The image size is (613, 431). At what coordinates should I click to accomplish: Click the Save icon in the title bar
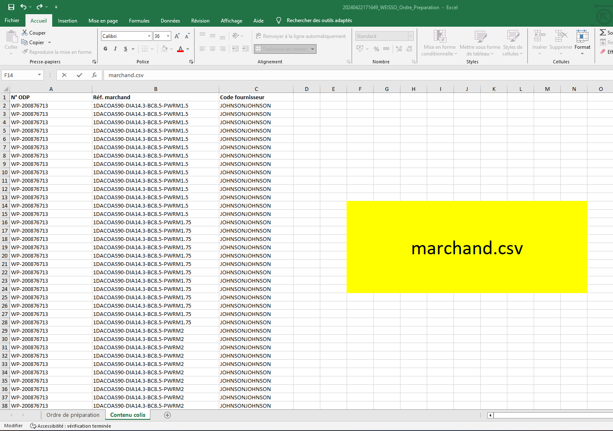tap(11, 7)
